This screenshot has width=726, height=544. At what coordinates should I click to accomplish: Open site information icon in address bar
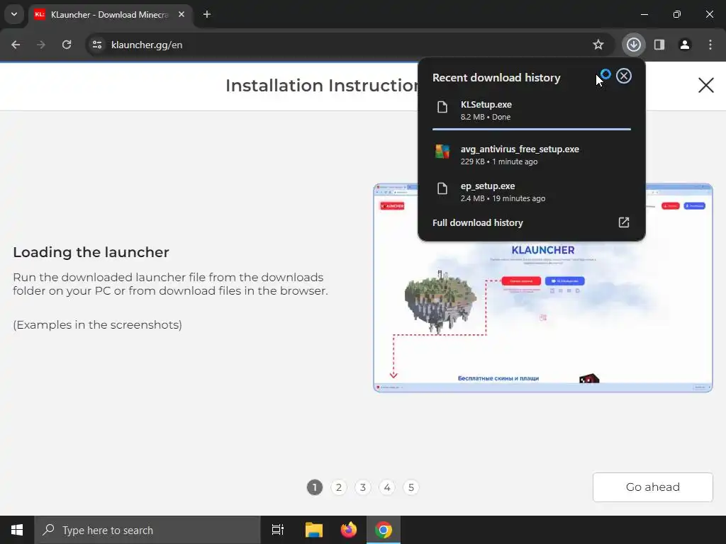pos(97,45)
